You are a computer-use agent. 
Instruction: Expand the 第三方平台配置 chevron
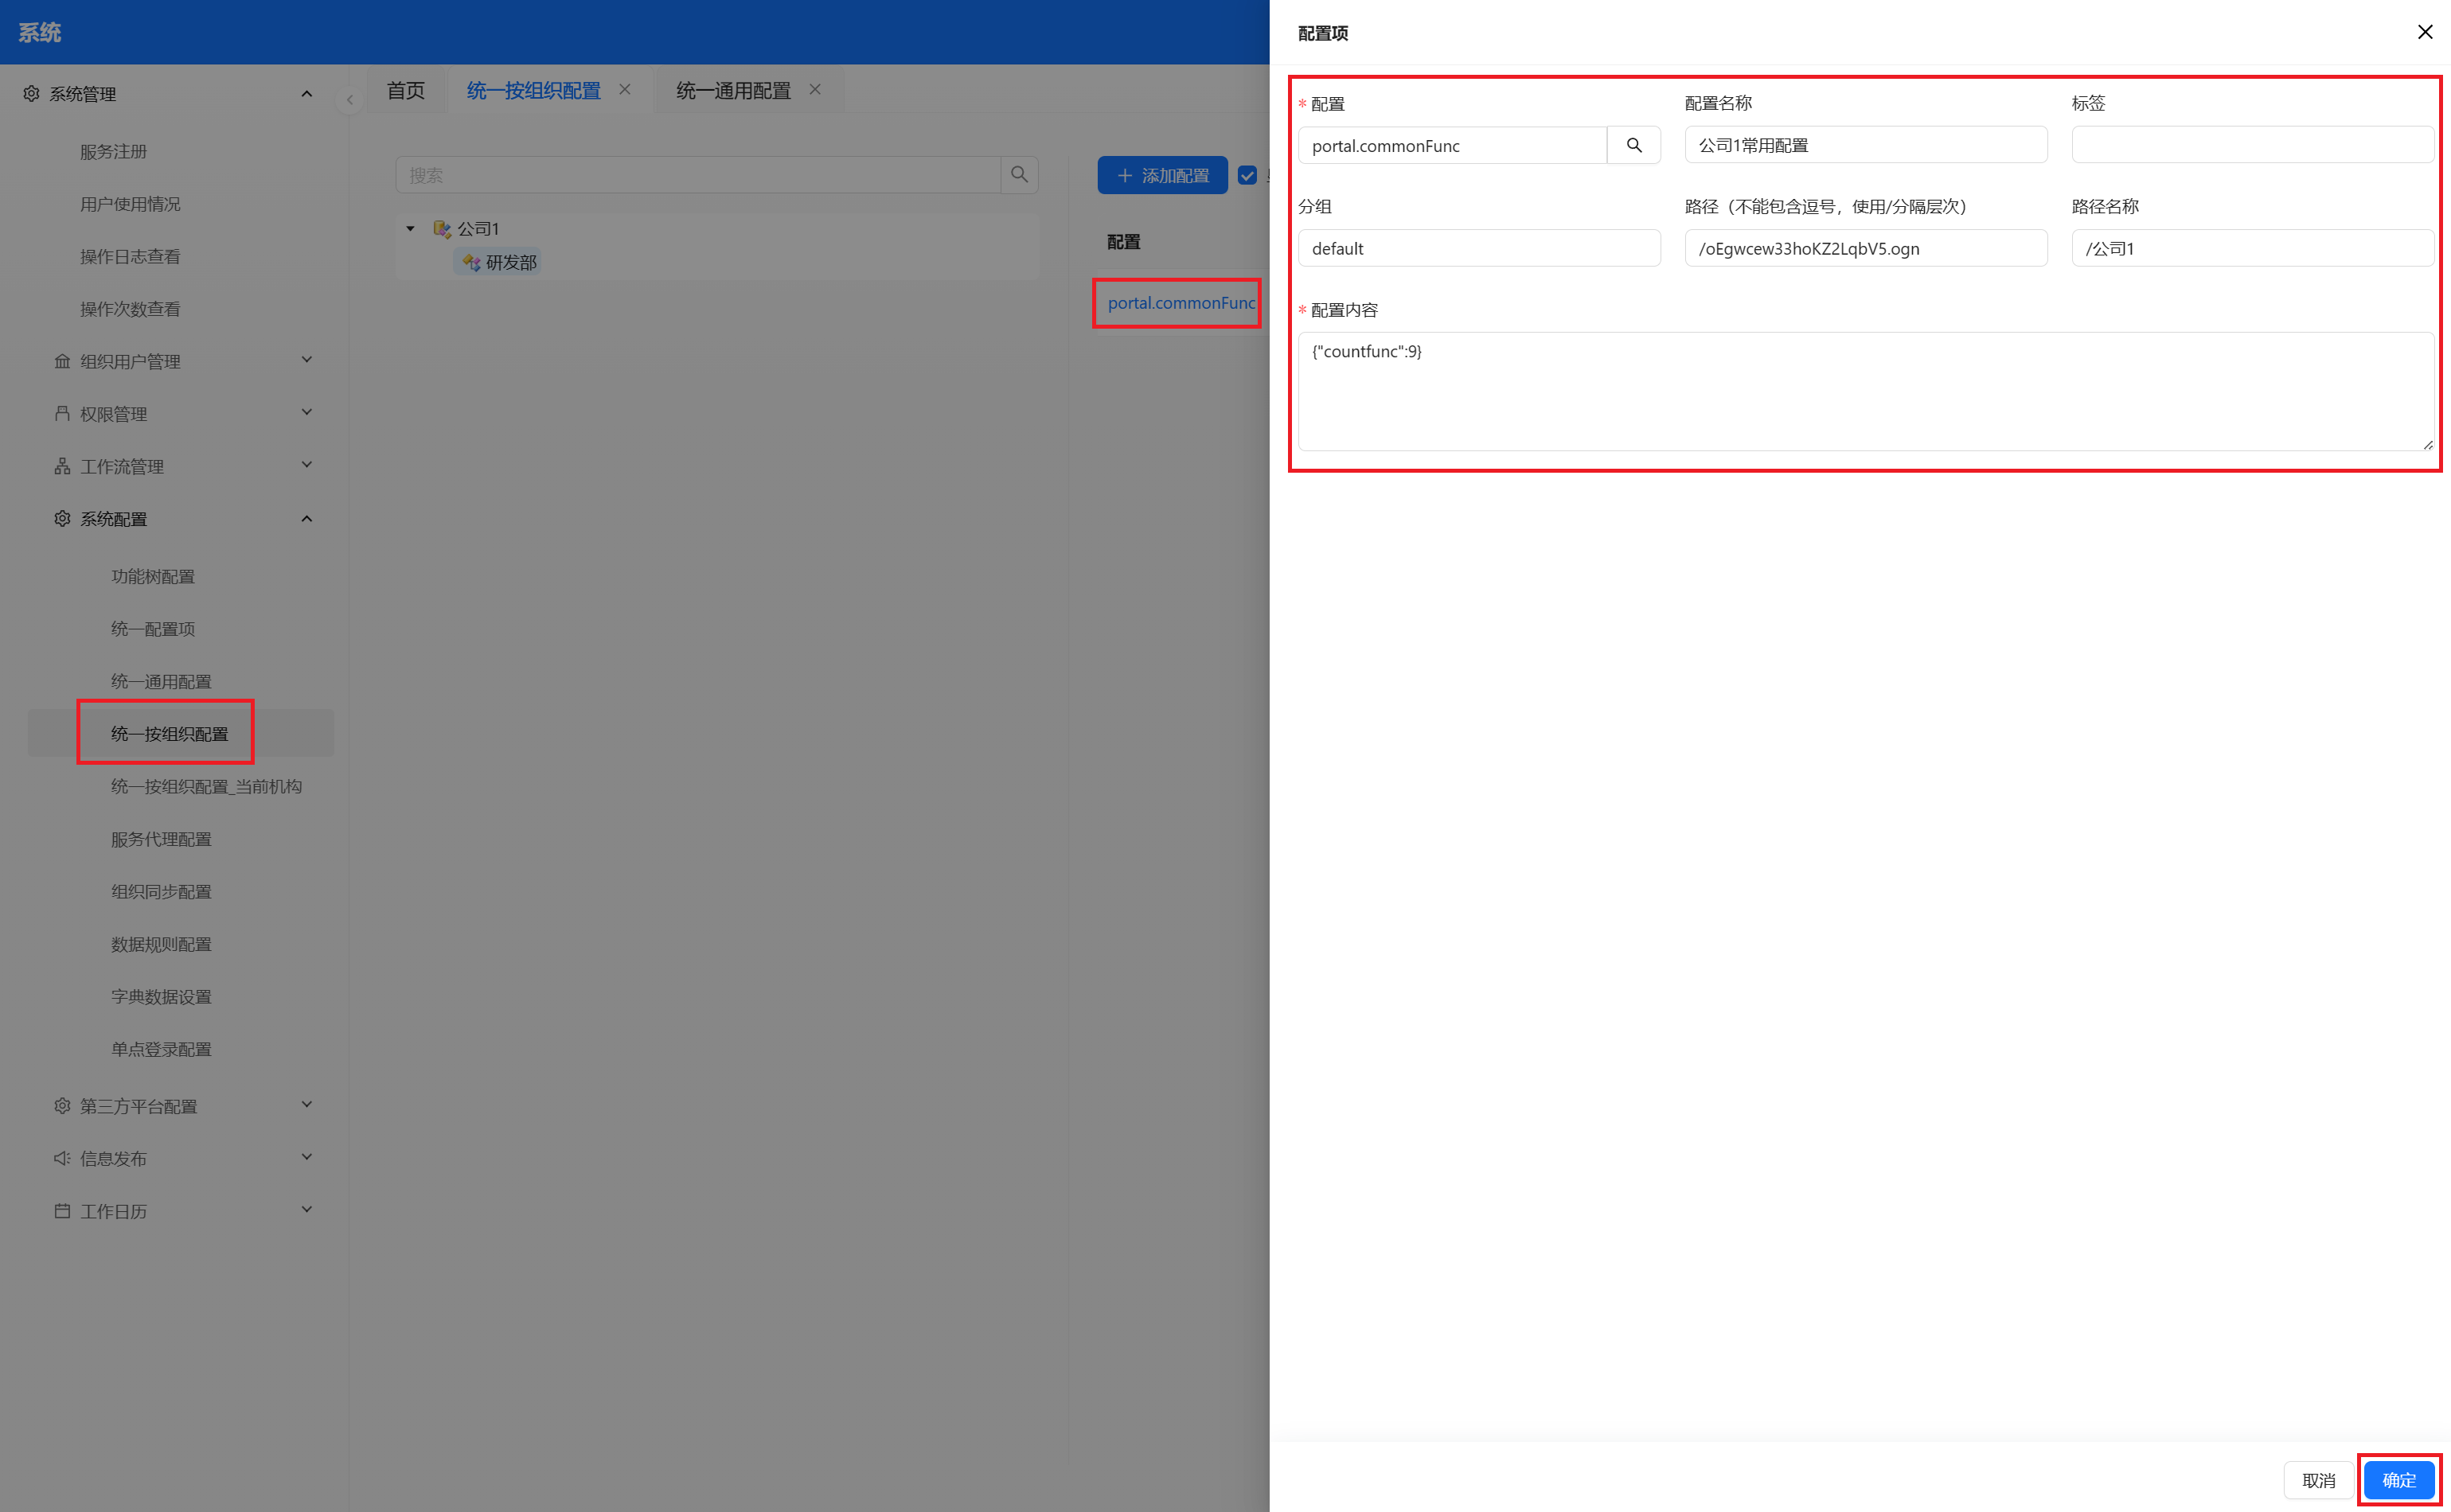[x=307, y=1104]
